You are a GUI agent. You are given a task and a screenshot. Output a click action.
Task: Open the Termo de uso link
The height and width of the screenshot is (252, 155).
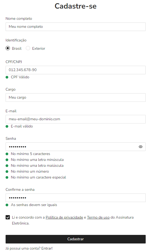[98, 217]
